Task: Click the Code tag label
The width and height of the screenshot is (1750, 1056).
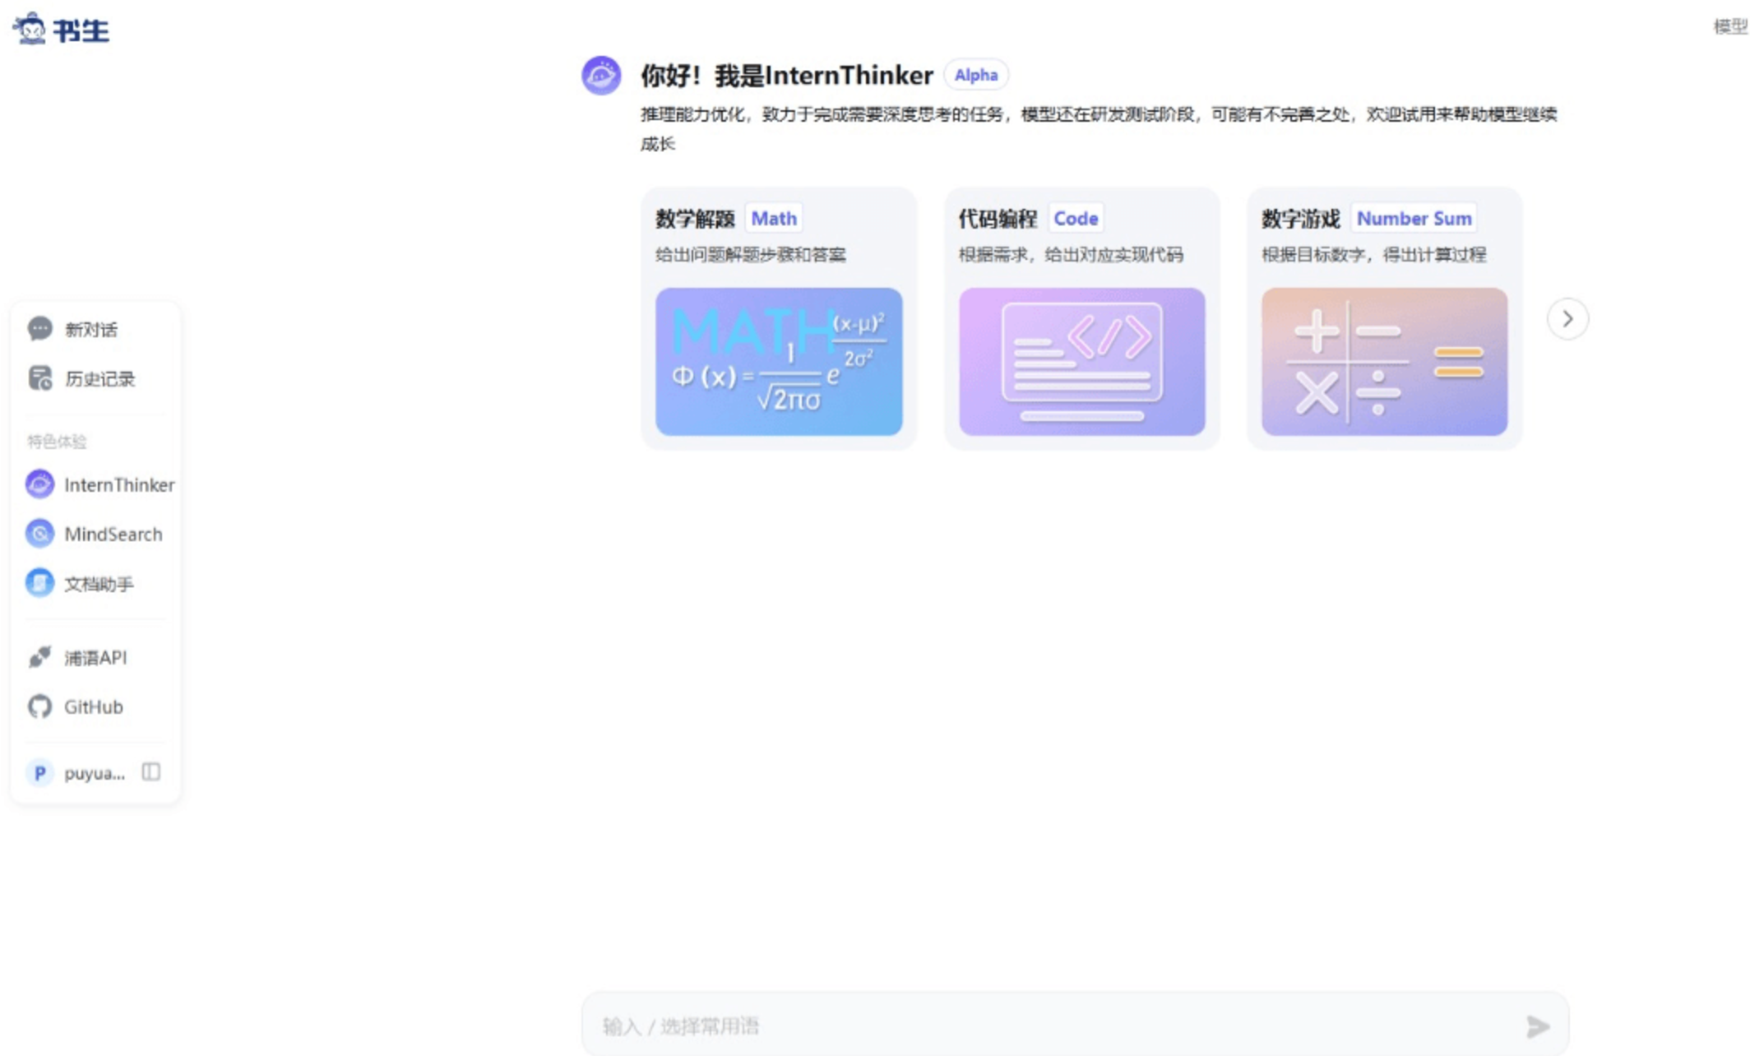Action: [1076, 219]
